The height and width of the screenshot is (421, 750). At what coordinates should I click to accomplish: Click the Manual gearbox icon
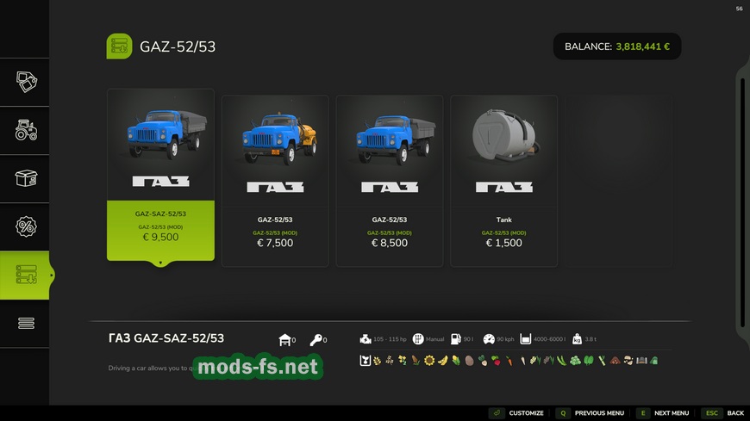(418, 339)
